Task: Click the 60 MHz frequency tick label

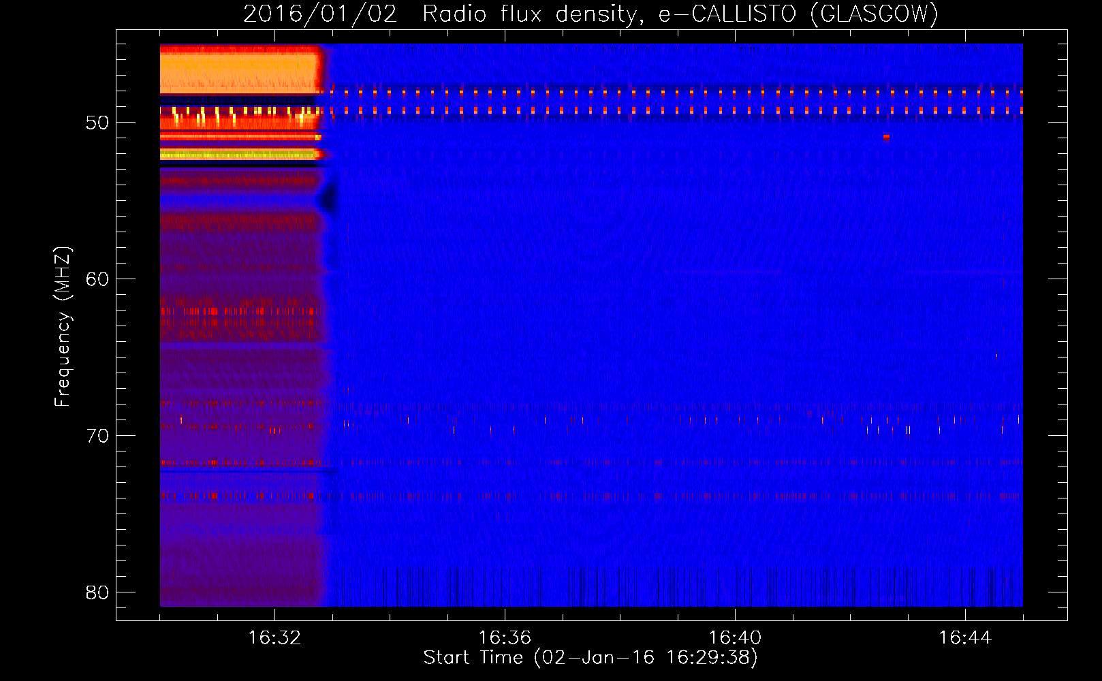Action: click(x=97, y=279)
